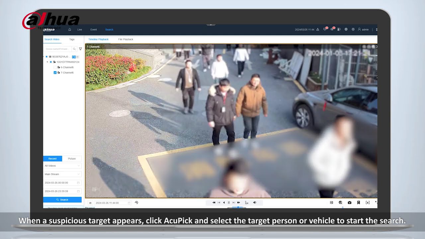Screen dimensions: 425x239
Task: Click the timeline position marker below controls
Action: (238, 207)
